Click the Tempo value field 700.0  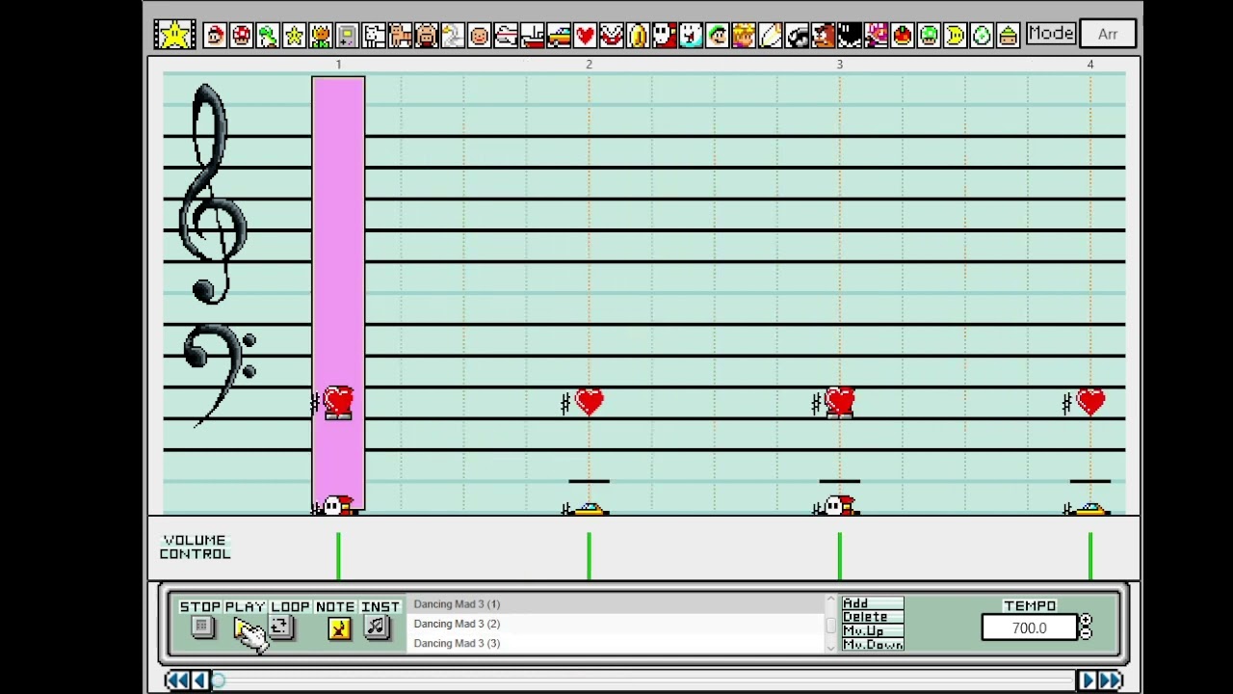tap(1029, 627)
